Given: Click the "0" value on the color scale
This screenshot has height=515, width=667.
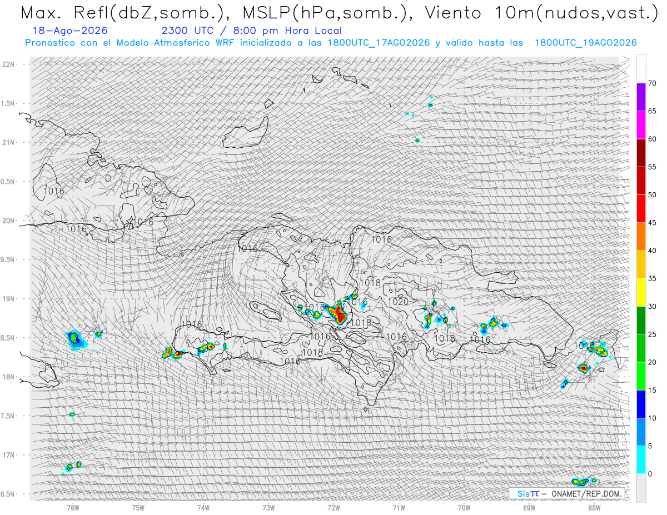Looking at the screenshot, I should coord(650,474).
